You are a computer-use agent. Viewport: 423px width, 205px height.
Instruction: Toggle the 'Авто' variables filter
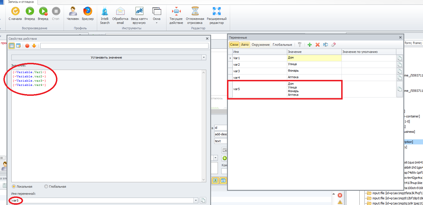pyautogui.click(x=245, y=45)
